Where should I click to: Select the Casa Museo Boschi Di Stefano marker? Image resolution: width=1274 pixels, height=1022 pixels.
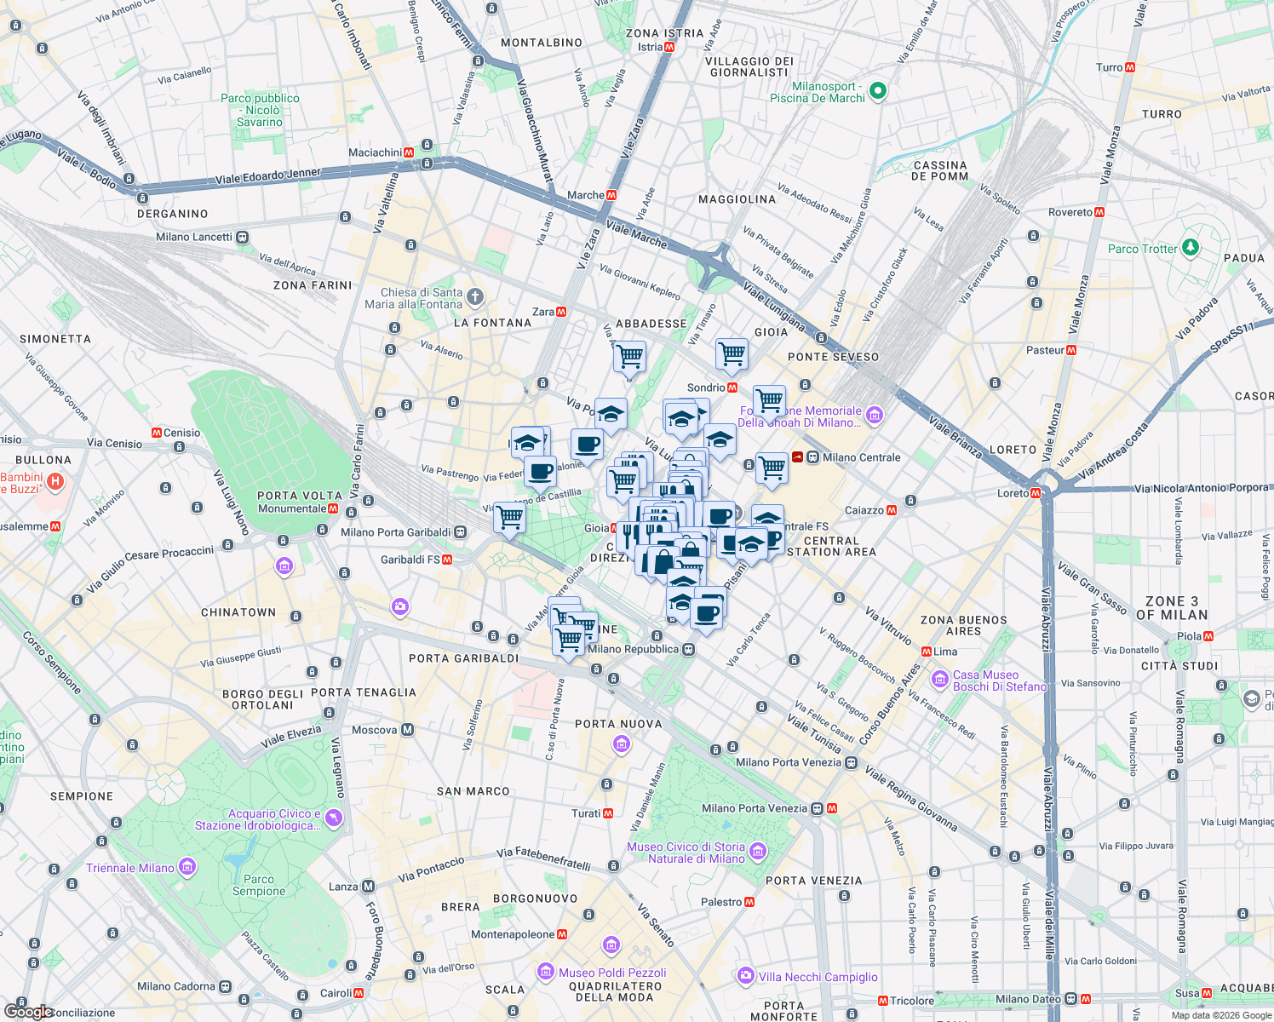point(939,680)
